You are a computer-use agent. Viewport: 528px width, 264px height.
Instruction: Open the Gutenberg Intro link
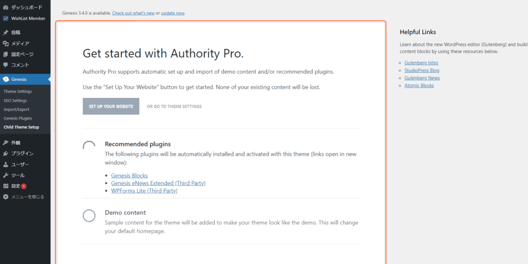tap(421, 63)
